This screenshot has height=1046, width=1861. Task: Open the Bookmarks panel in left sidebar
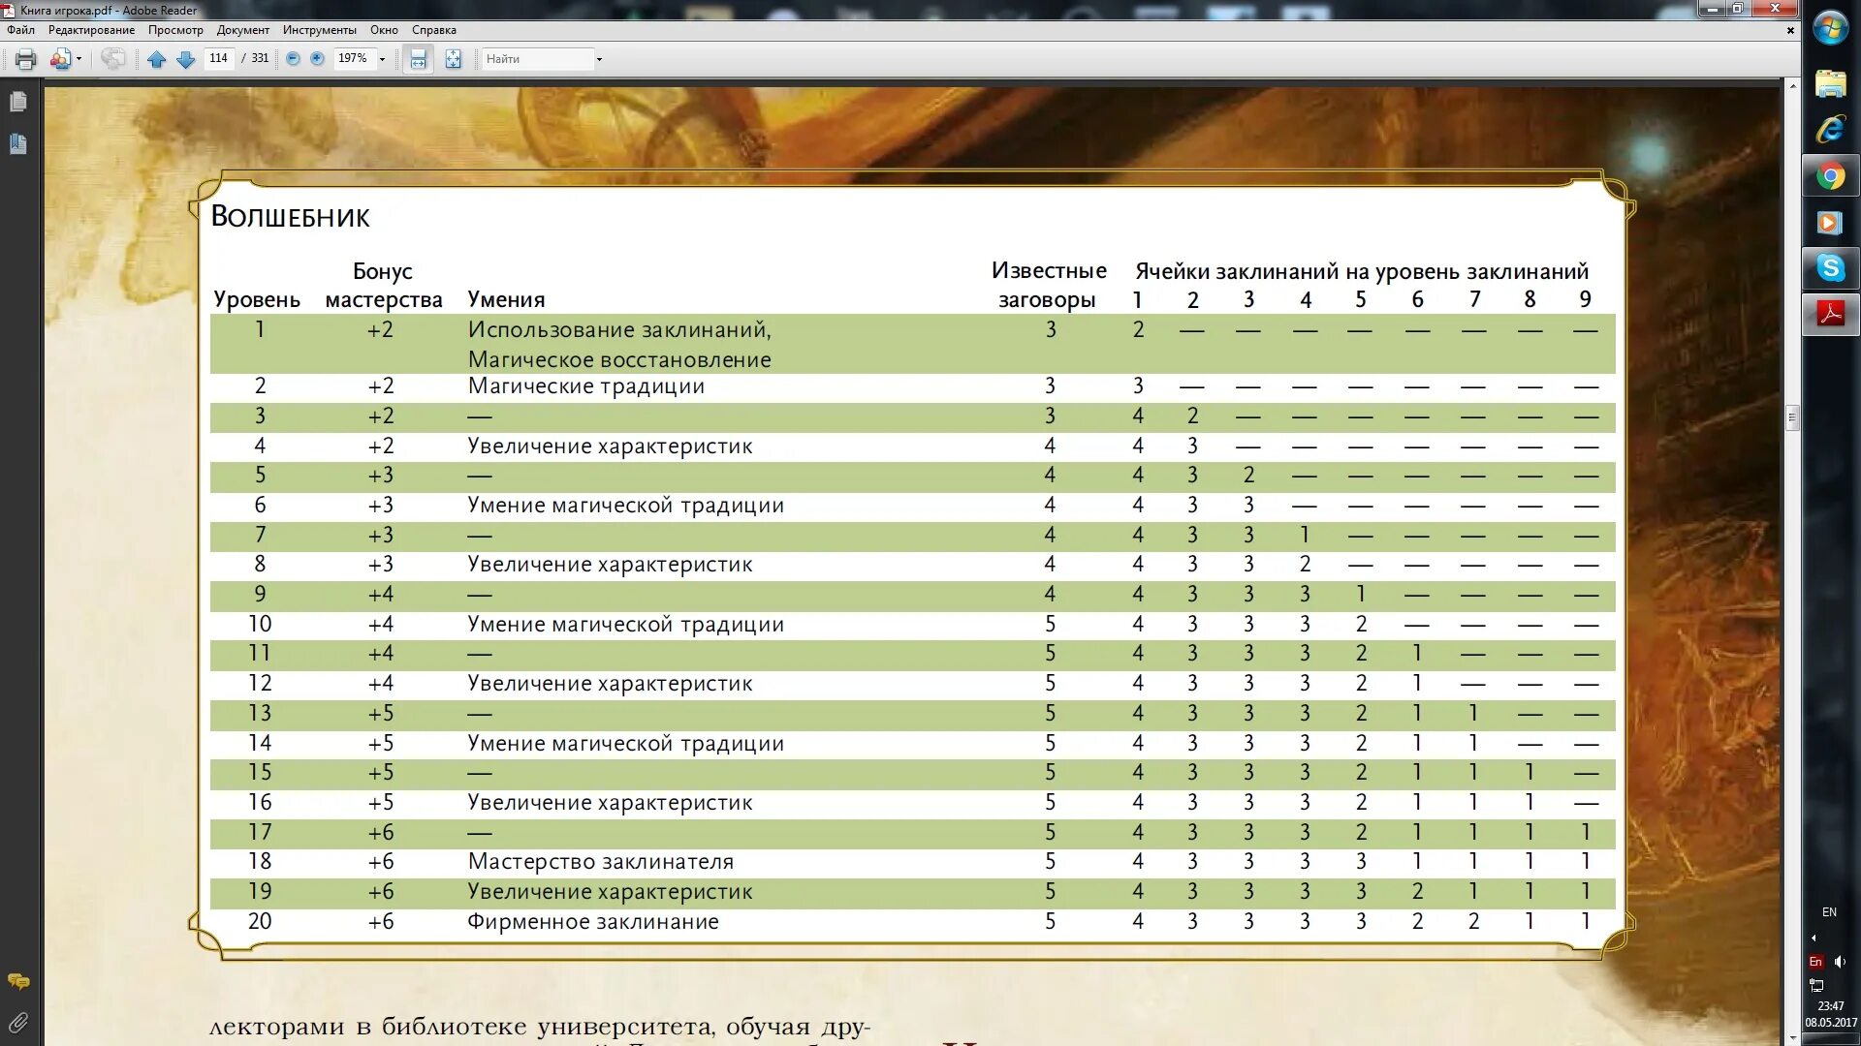point(18,144)
